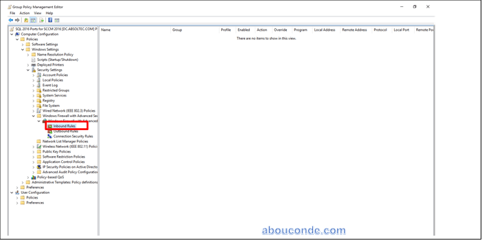Toggle the Show/Hide Action Pane toolbar icon
482x250 pixels.
point(57,21)
